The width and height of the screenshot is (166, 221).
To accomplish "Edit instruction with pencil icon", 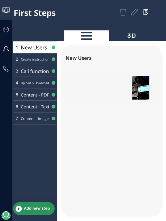I will click(134, 12).
